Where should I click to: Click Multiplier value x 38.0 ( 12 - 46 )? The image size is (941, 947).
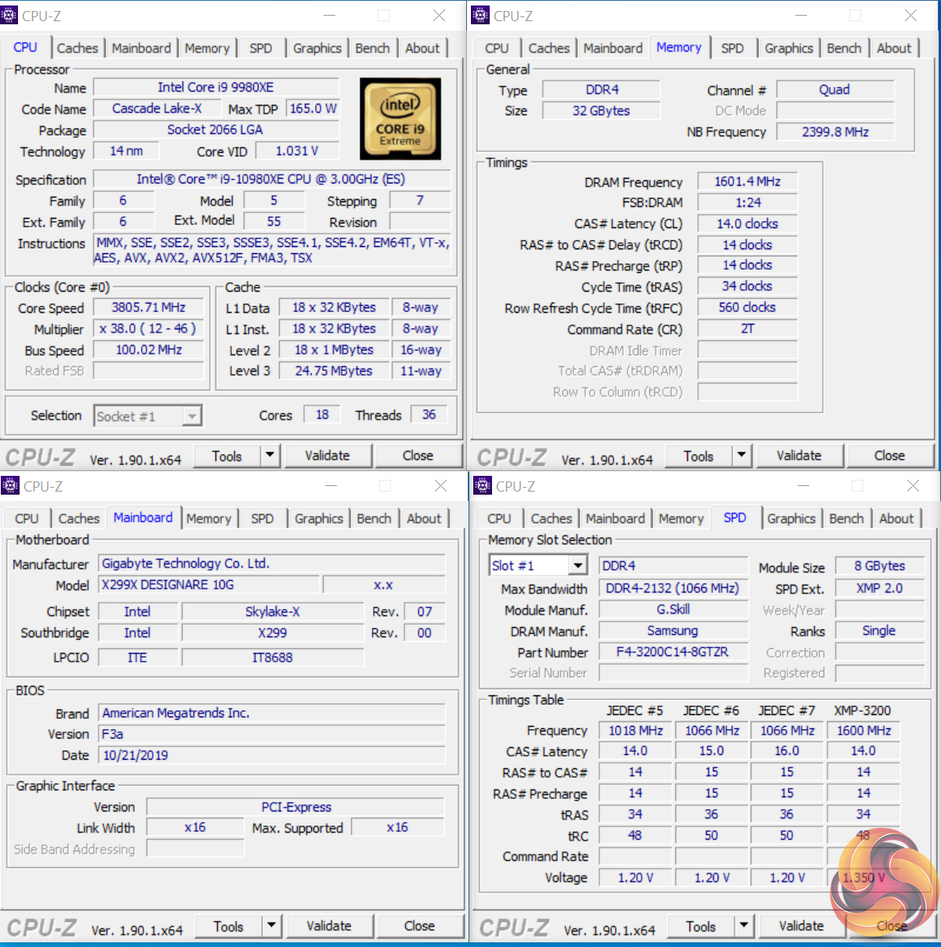point(148,329)
